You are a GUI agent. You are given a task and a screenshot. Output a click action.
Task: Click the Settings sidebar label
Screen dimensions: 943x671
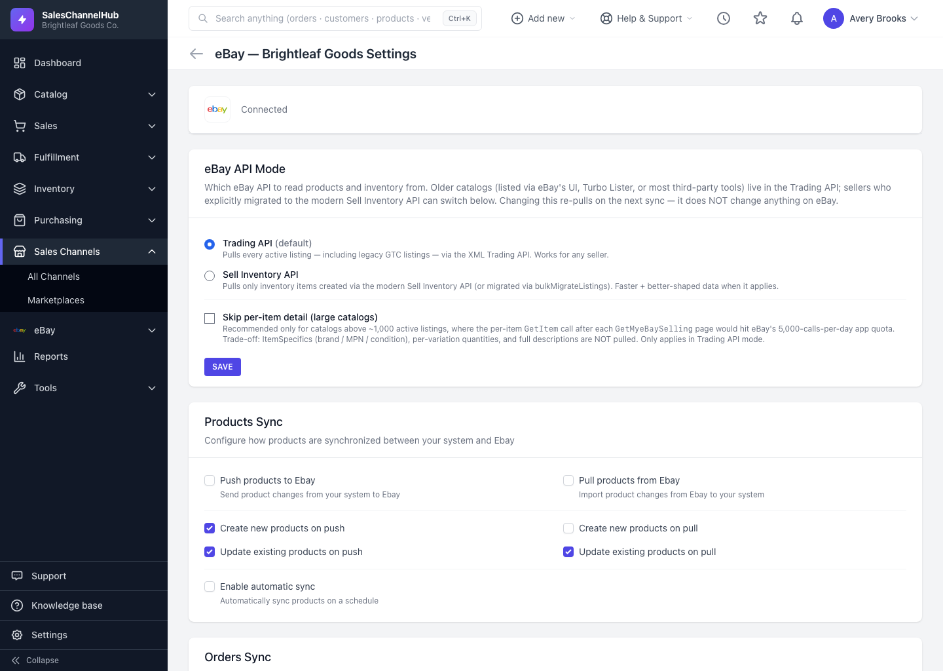tap(49, 635)
